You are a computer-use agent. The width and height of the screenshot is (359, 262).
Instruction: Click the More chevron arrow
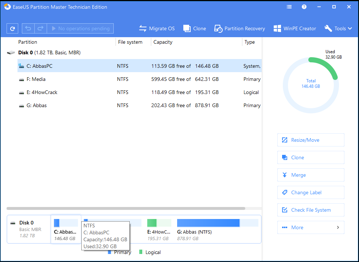click(x=338, y=227)
